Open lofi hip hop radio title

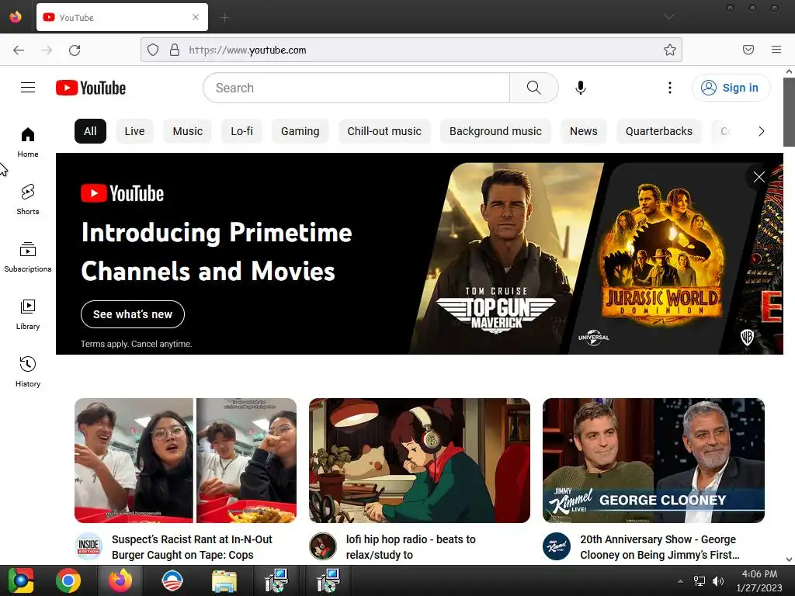click(411, 547)
